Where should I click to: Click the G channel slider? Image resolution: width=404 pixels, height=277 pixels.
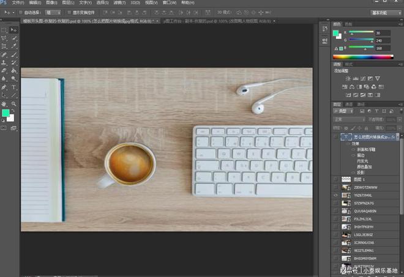pyautogui.click(x=361, y=39)
